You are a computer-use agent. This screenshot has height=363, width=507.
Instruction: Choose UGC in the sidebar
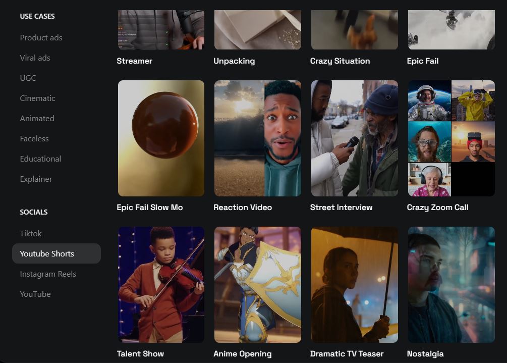pyautogui.click(x=28, y=78)
